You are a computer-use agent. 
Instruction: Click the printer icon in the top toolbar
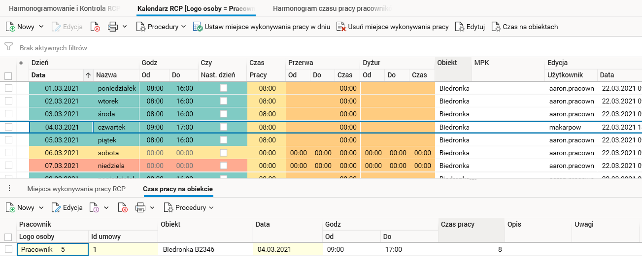click(113, 27)
